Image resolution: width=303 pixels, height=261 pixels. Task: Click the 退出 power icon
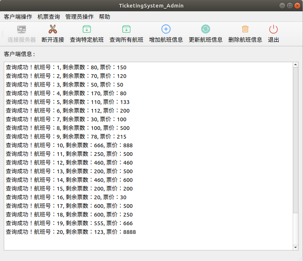(274, 29)
